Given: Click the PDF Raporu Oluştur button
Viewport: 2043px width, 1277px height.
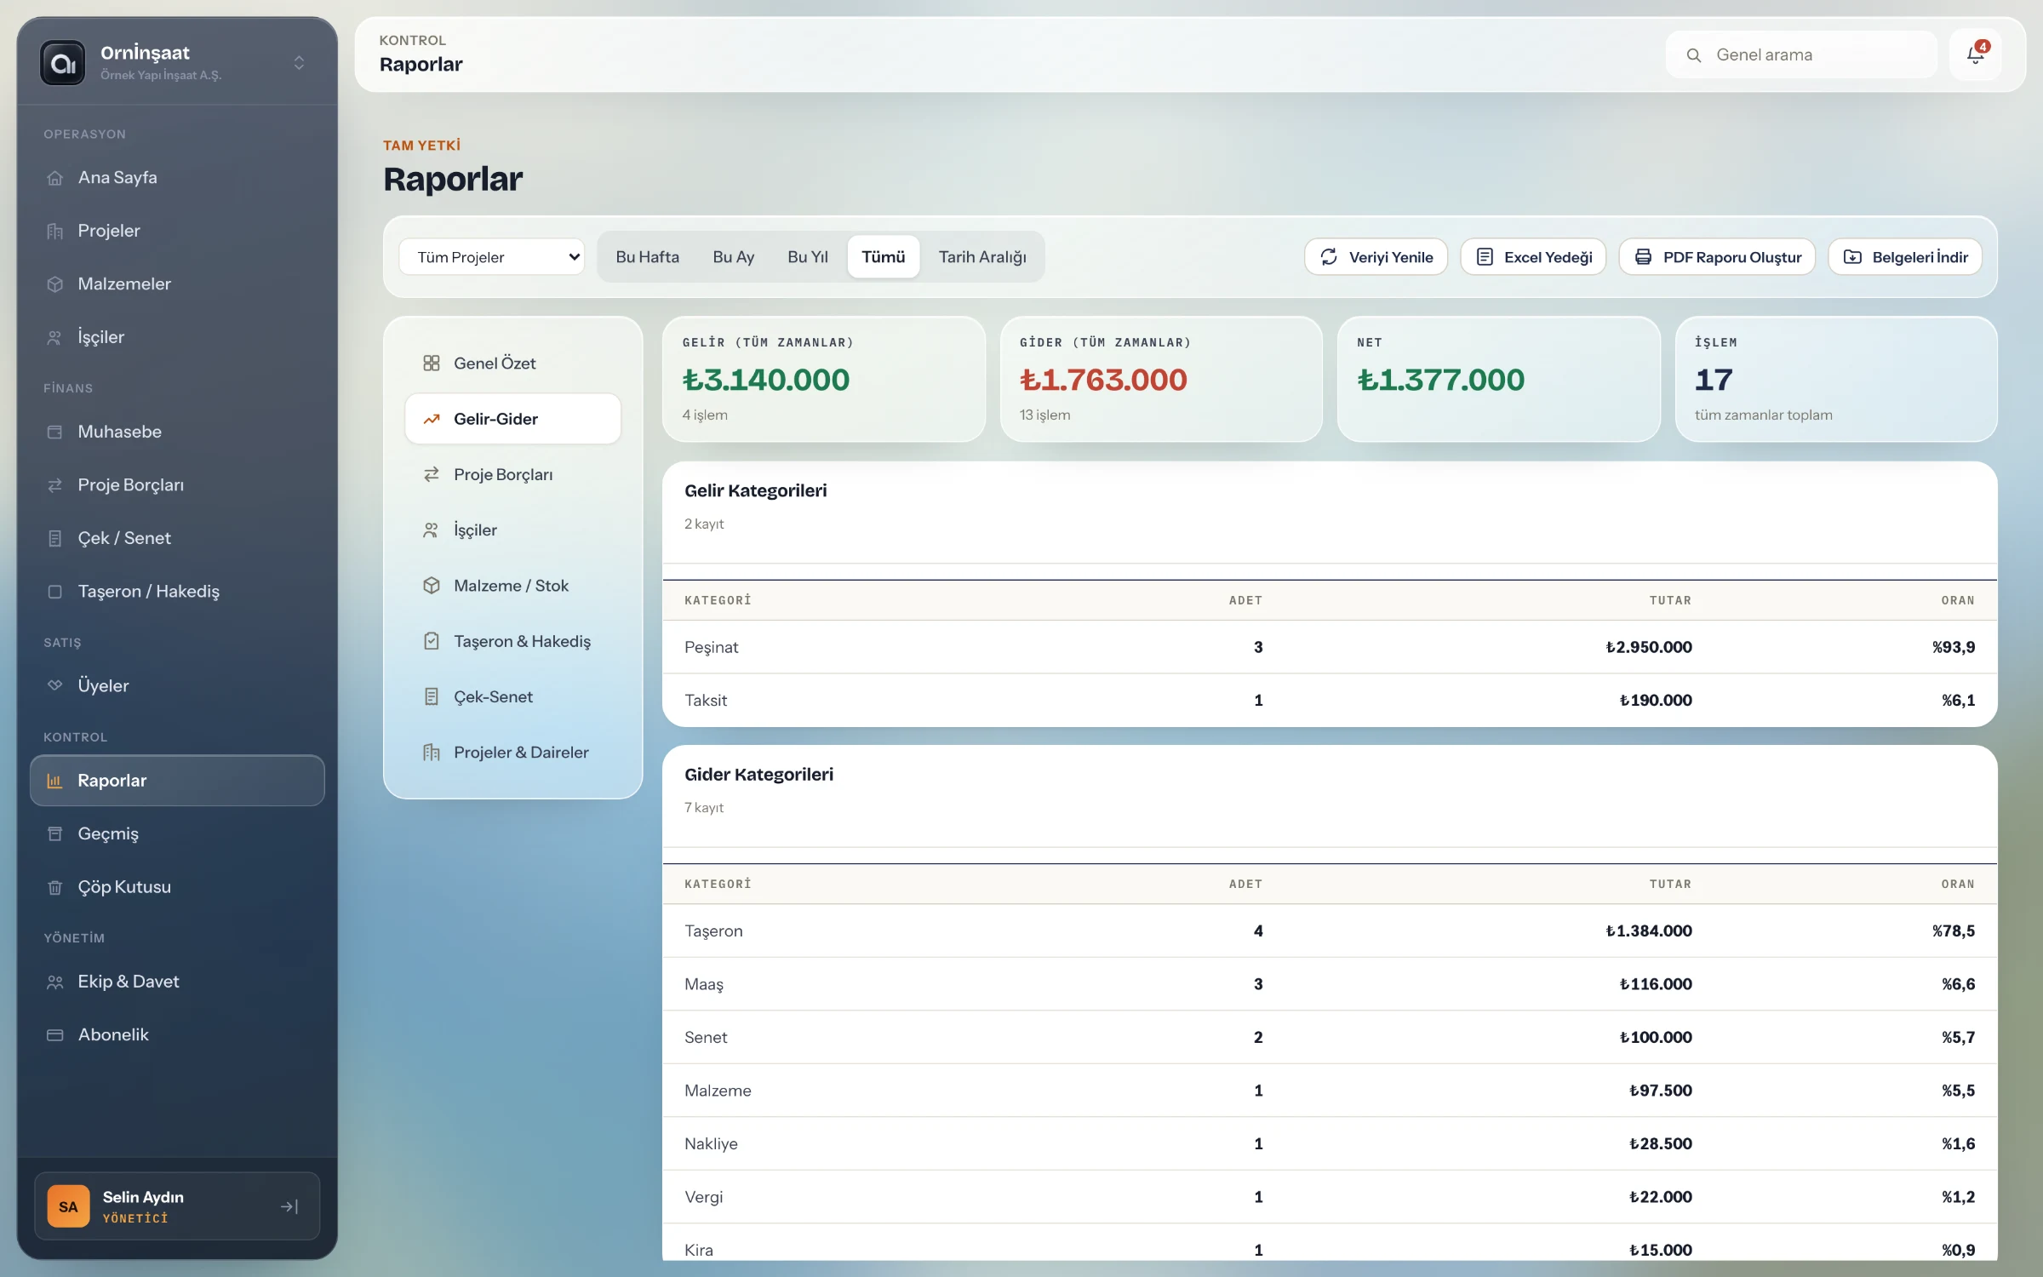Looking at the screenshot, I should 1717,257.
